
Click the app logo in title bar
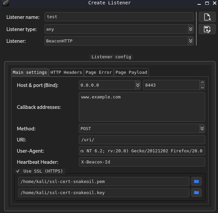(x=5, y=3)
